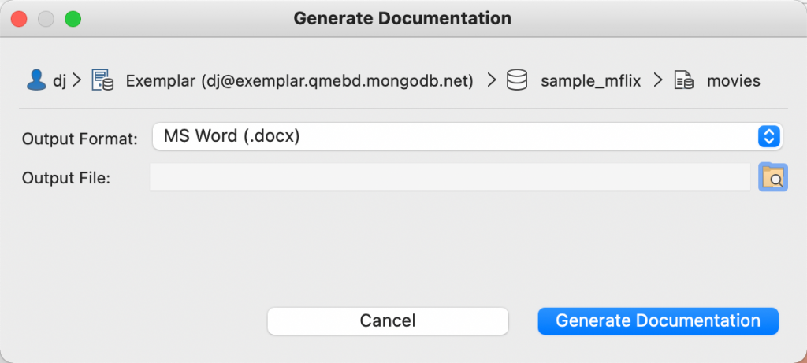This screenshot has width=807, height=363.
Task: Click the green zoom window button
Action: (73, 20)
